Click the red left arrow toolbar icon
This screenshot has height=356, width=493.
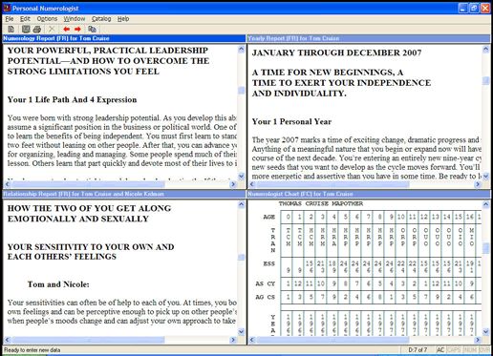pos(66,30)
